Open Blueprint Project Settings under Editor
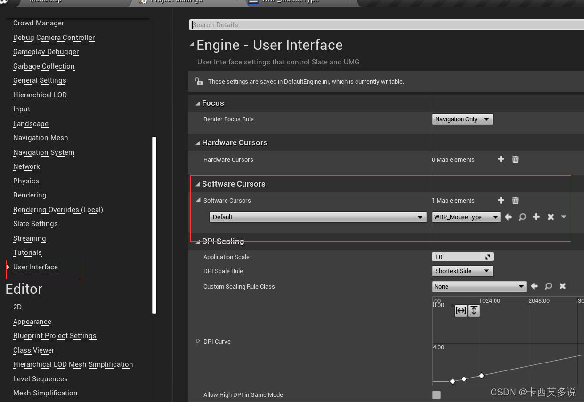 (55, 336)
